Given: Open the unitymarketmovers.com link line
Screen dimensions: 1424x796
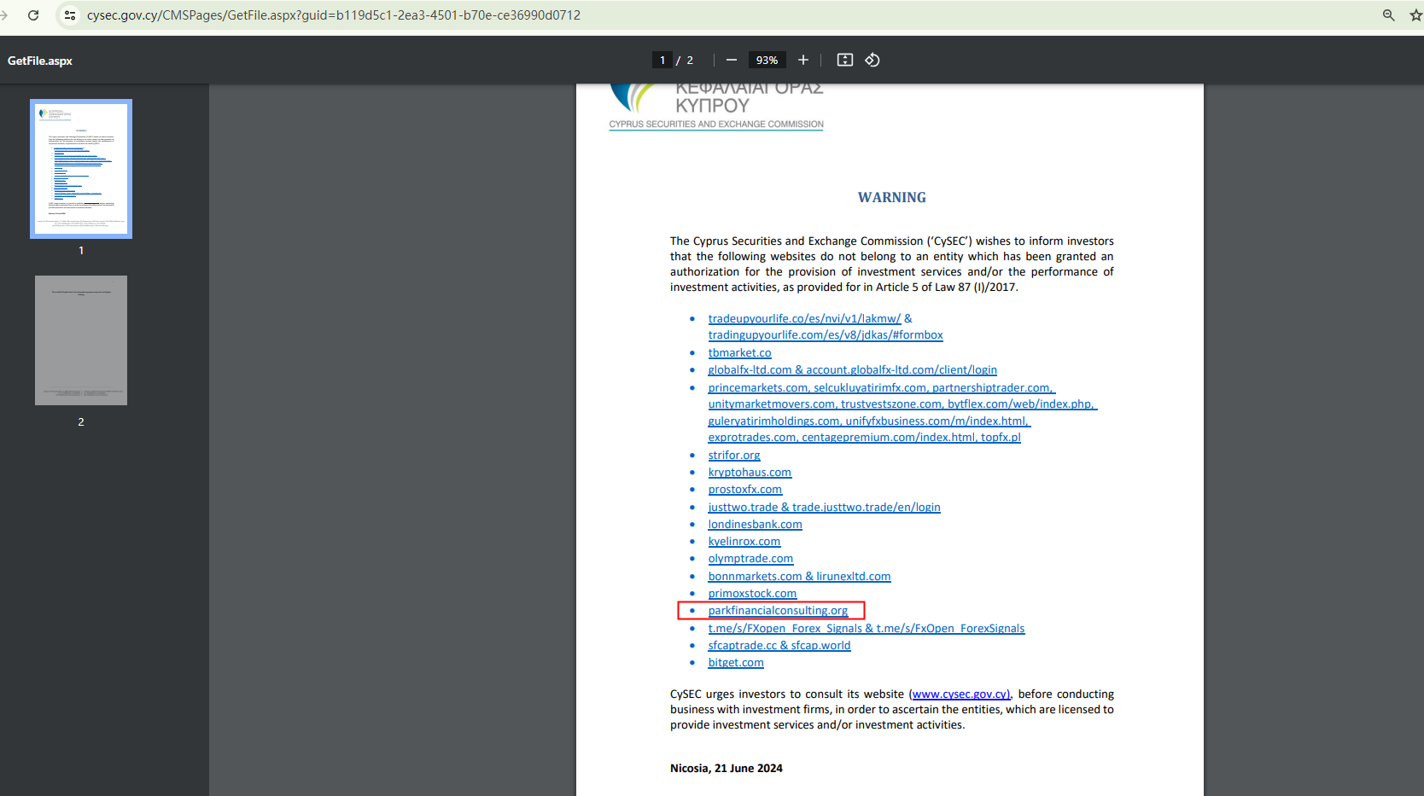Looking at the screenshot, I should tap(902, 404).
